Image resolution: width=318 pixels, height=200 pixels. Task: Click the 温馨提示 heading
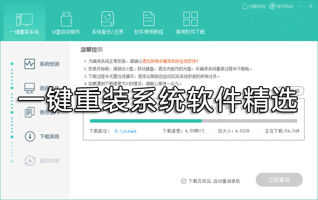91,49
